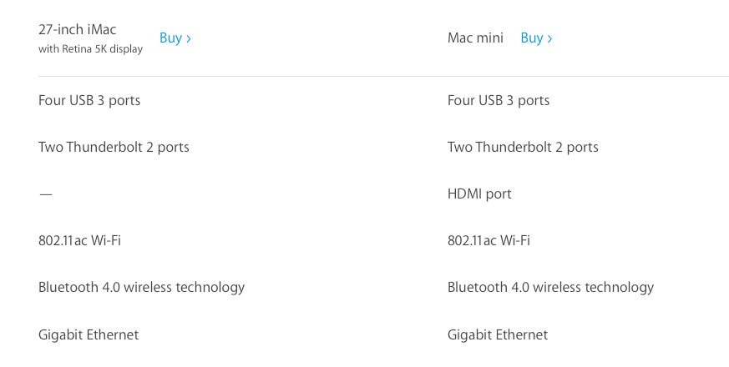Image resolution: width=729 pixels, height=367 pixels.
Task: Open the Buy link beside Mac mini
Action: tap(536, 38)
